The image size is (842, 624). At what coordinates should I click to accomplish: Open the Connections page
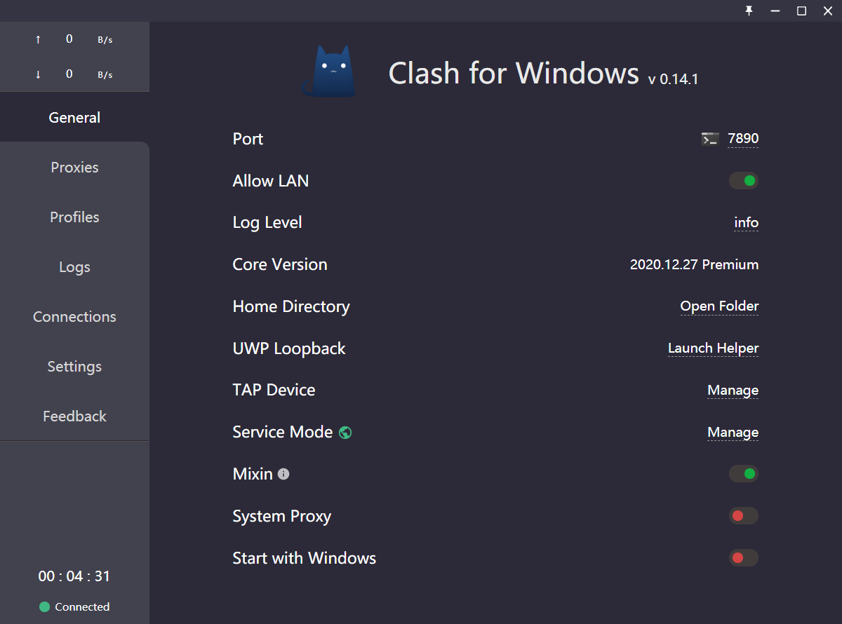tap(74, 317)
